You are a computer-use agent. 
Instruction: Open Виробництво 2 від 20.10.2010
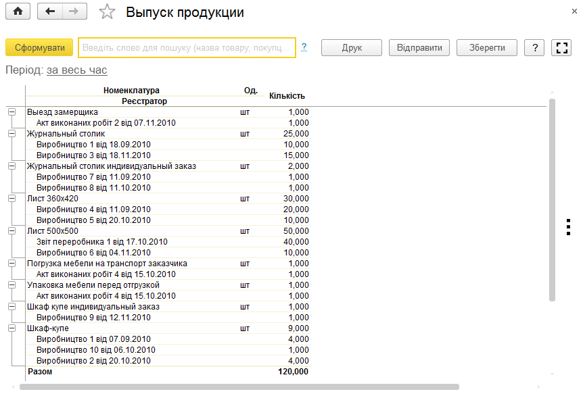pos(93,360)
